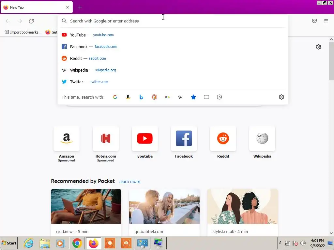Open the Firefox hamburger menu
334x250 pixels.
coord(326,21)
